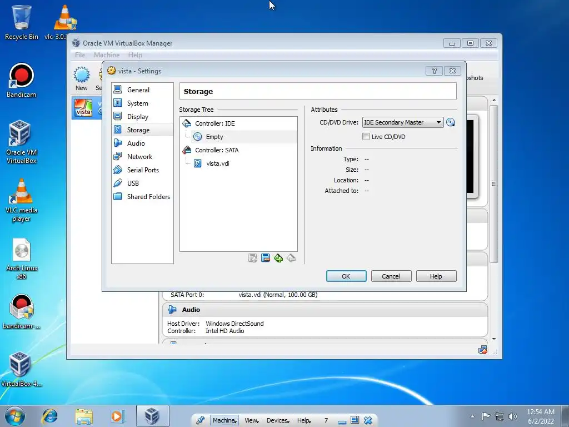The width and height of the screenshot is (569, 427).
Task: Click New VM toolbar icon in Manager
Action: [82, 79]
